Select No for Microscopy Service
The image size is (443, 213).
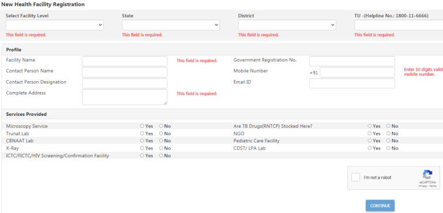[161, 126]
